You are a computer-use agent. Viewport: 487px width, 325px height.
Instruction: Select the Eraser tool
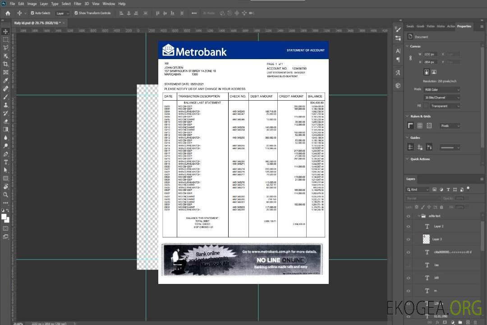5,121
